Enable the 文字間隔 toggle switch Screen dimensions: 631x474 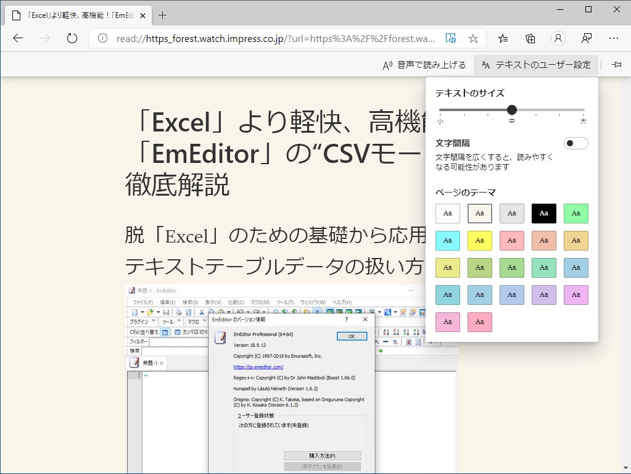[575, 143]
